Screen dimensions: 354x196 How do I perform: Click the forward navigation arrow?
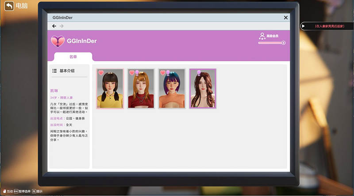click(x=62, y=26)
